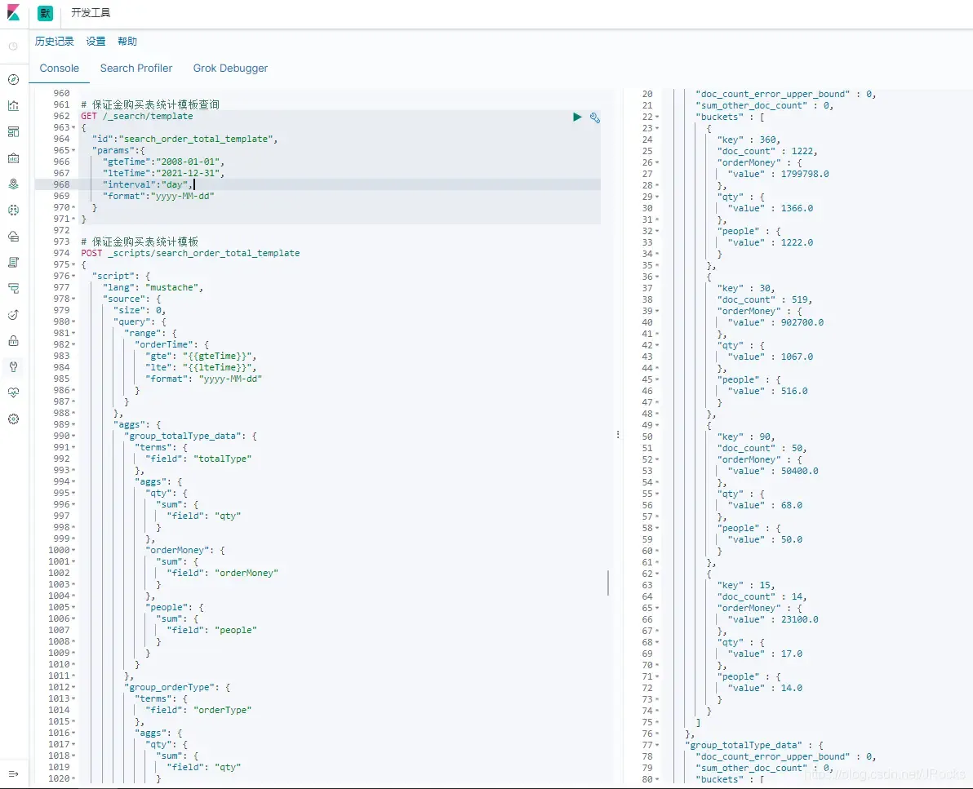Open the Visualize app icon

pos(13,105)
